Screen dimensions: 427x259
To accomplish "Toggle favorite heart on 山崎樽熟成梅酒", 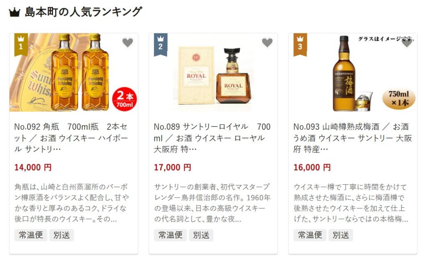I will 407,43.
